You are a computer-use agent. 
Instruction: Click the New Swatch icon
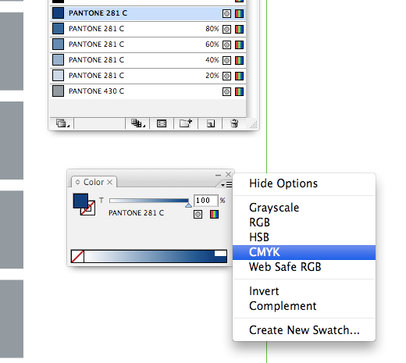pos(211,123)
